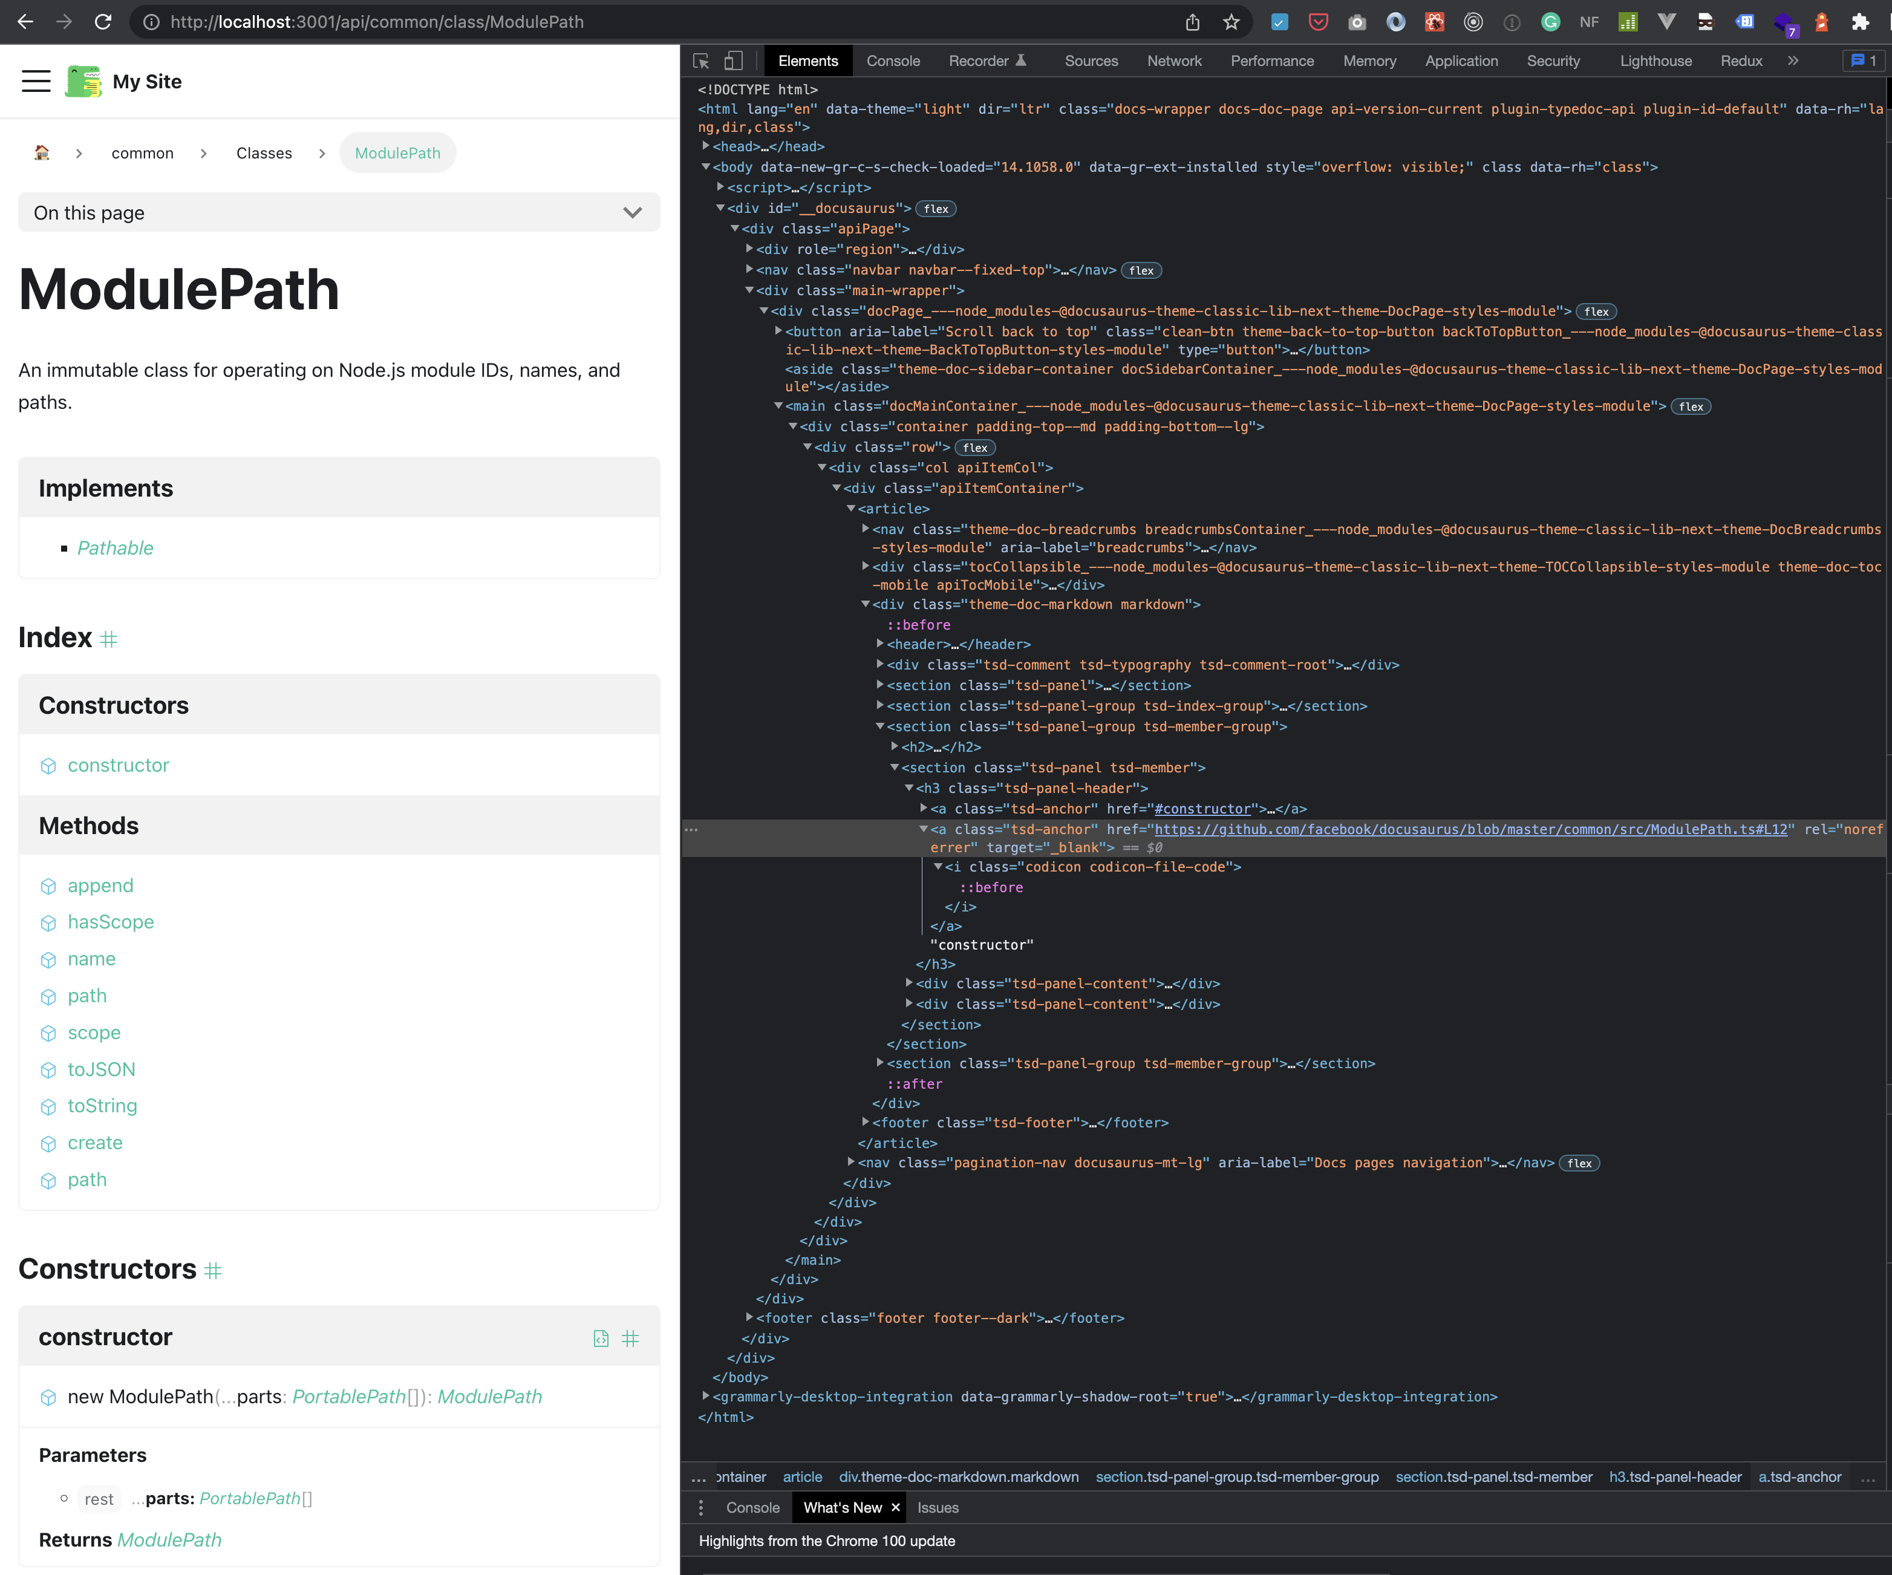The image size is (1892, 1575).
Task: Expand the head element in DOM tree
Action: point(705,145)
